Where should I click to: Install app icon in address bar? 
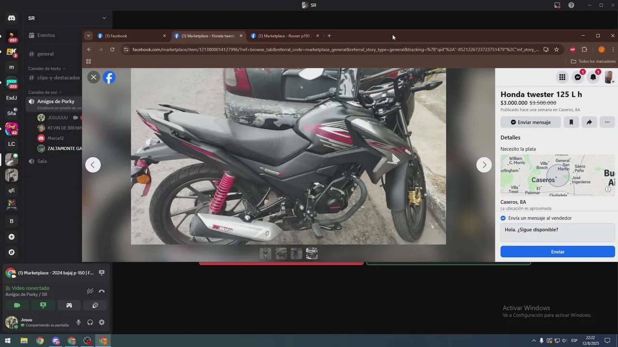click(x=546, y=49)
